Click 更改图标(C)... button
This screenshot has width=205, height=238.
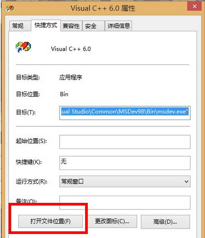(113, 221)
